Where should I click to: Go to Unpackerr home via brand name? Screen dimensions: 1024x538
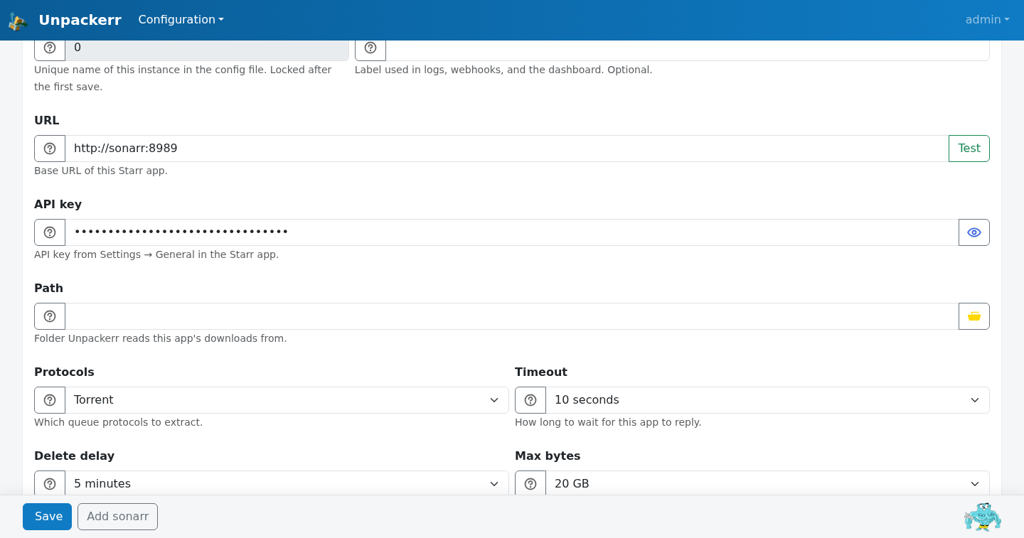(x=80, y=20)
